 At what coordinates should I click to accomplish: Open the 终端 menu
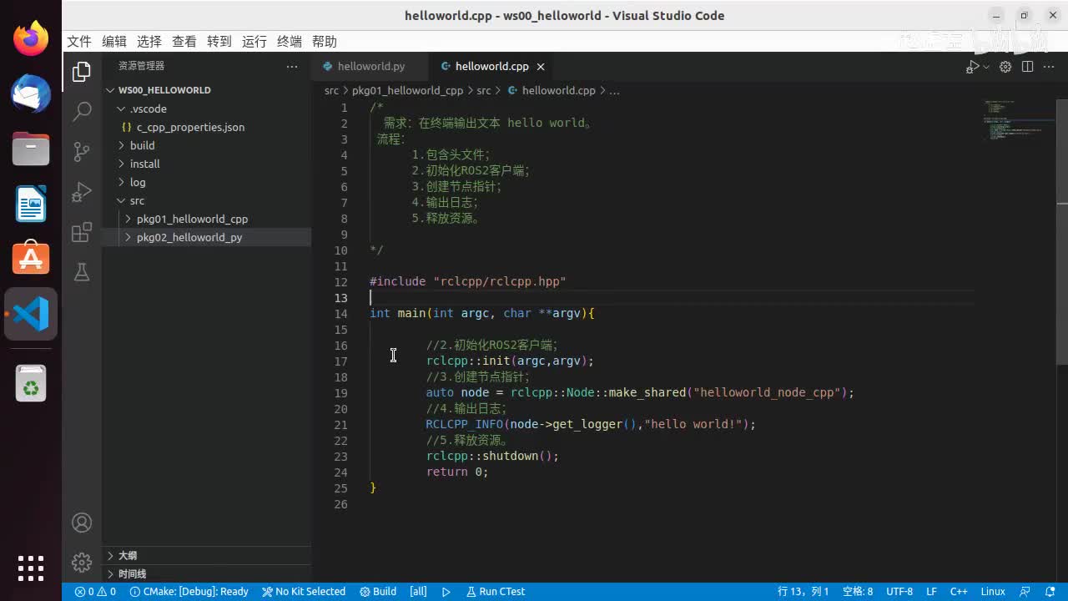coord(290,42)
